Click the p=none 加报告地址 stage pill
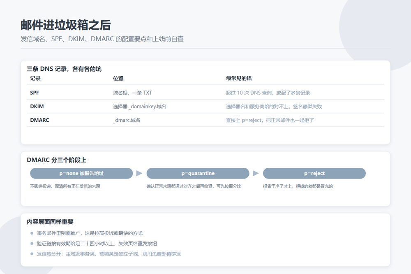 81,173
